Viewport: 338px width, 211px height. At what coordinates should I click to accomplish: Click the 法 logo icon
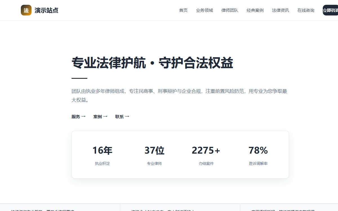[x=26, y=10]
